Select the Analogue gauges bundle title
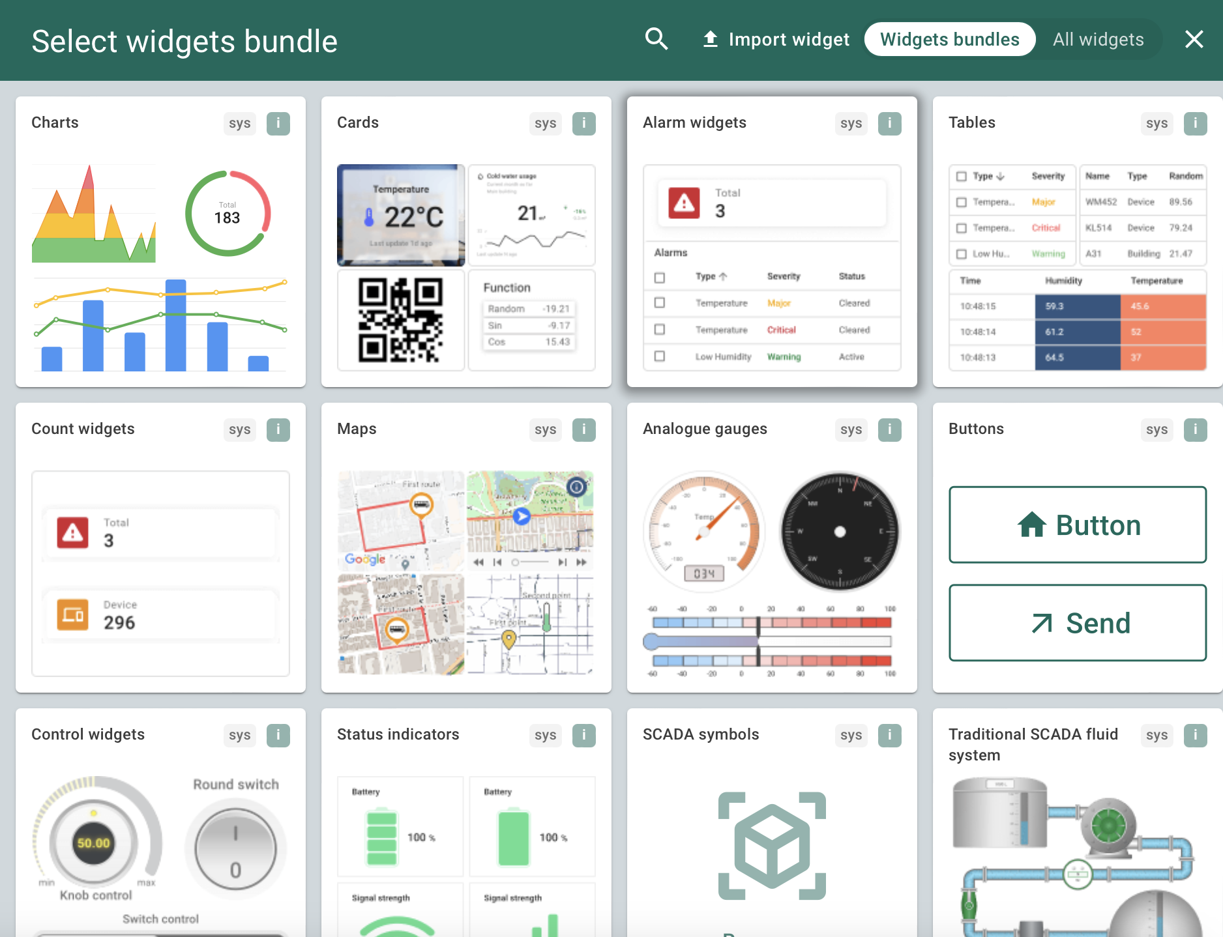The image size is (1223, 937). pos(705,429)
